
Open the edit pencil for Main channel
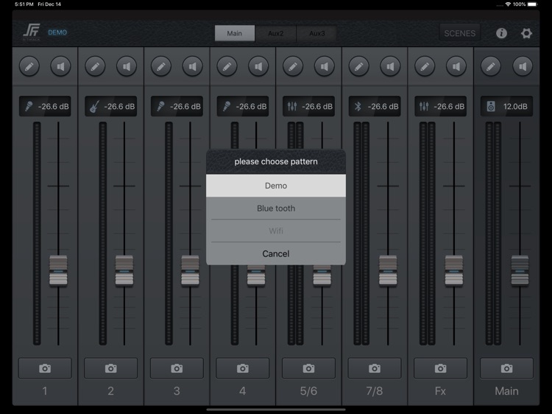(x=491, y=66)
